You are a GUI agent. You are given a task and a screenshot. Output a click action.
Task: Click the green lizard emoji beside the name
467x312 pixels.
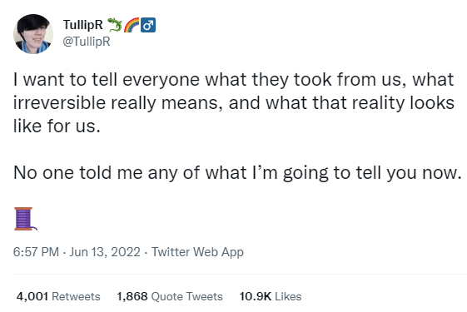coord(115,25)
